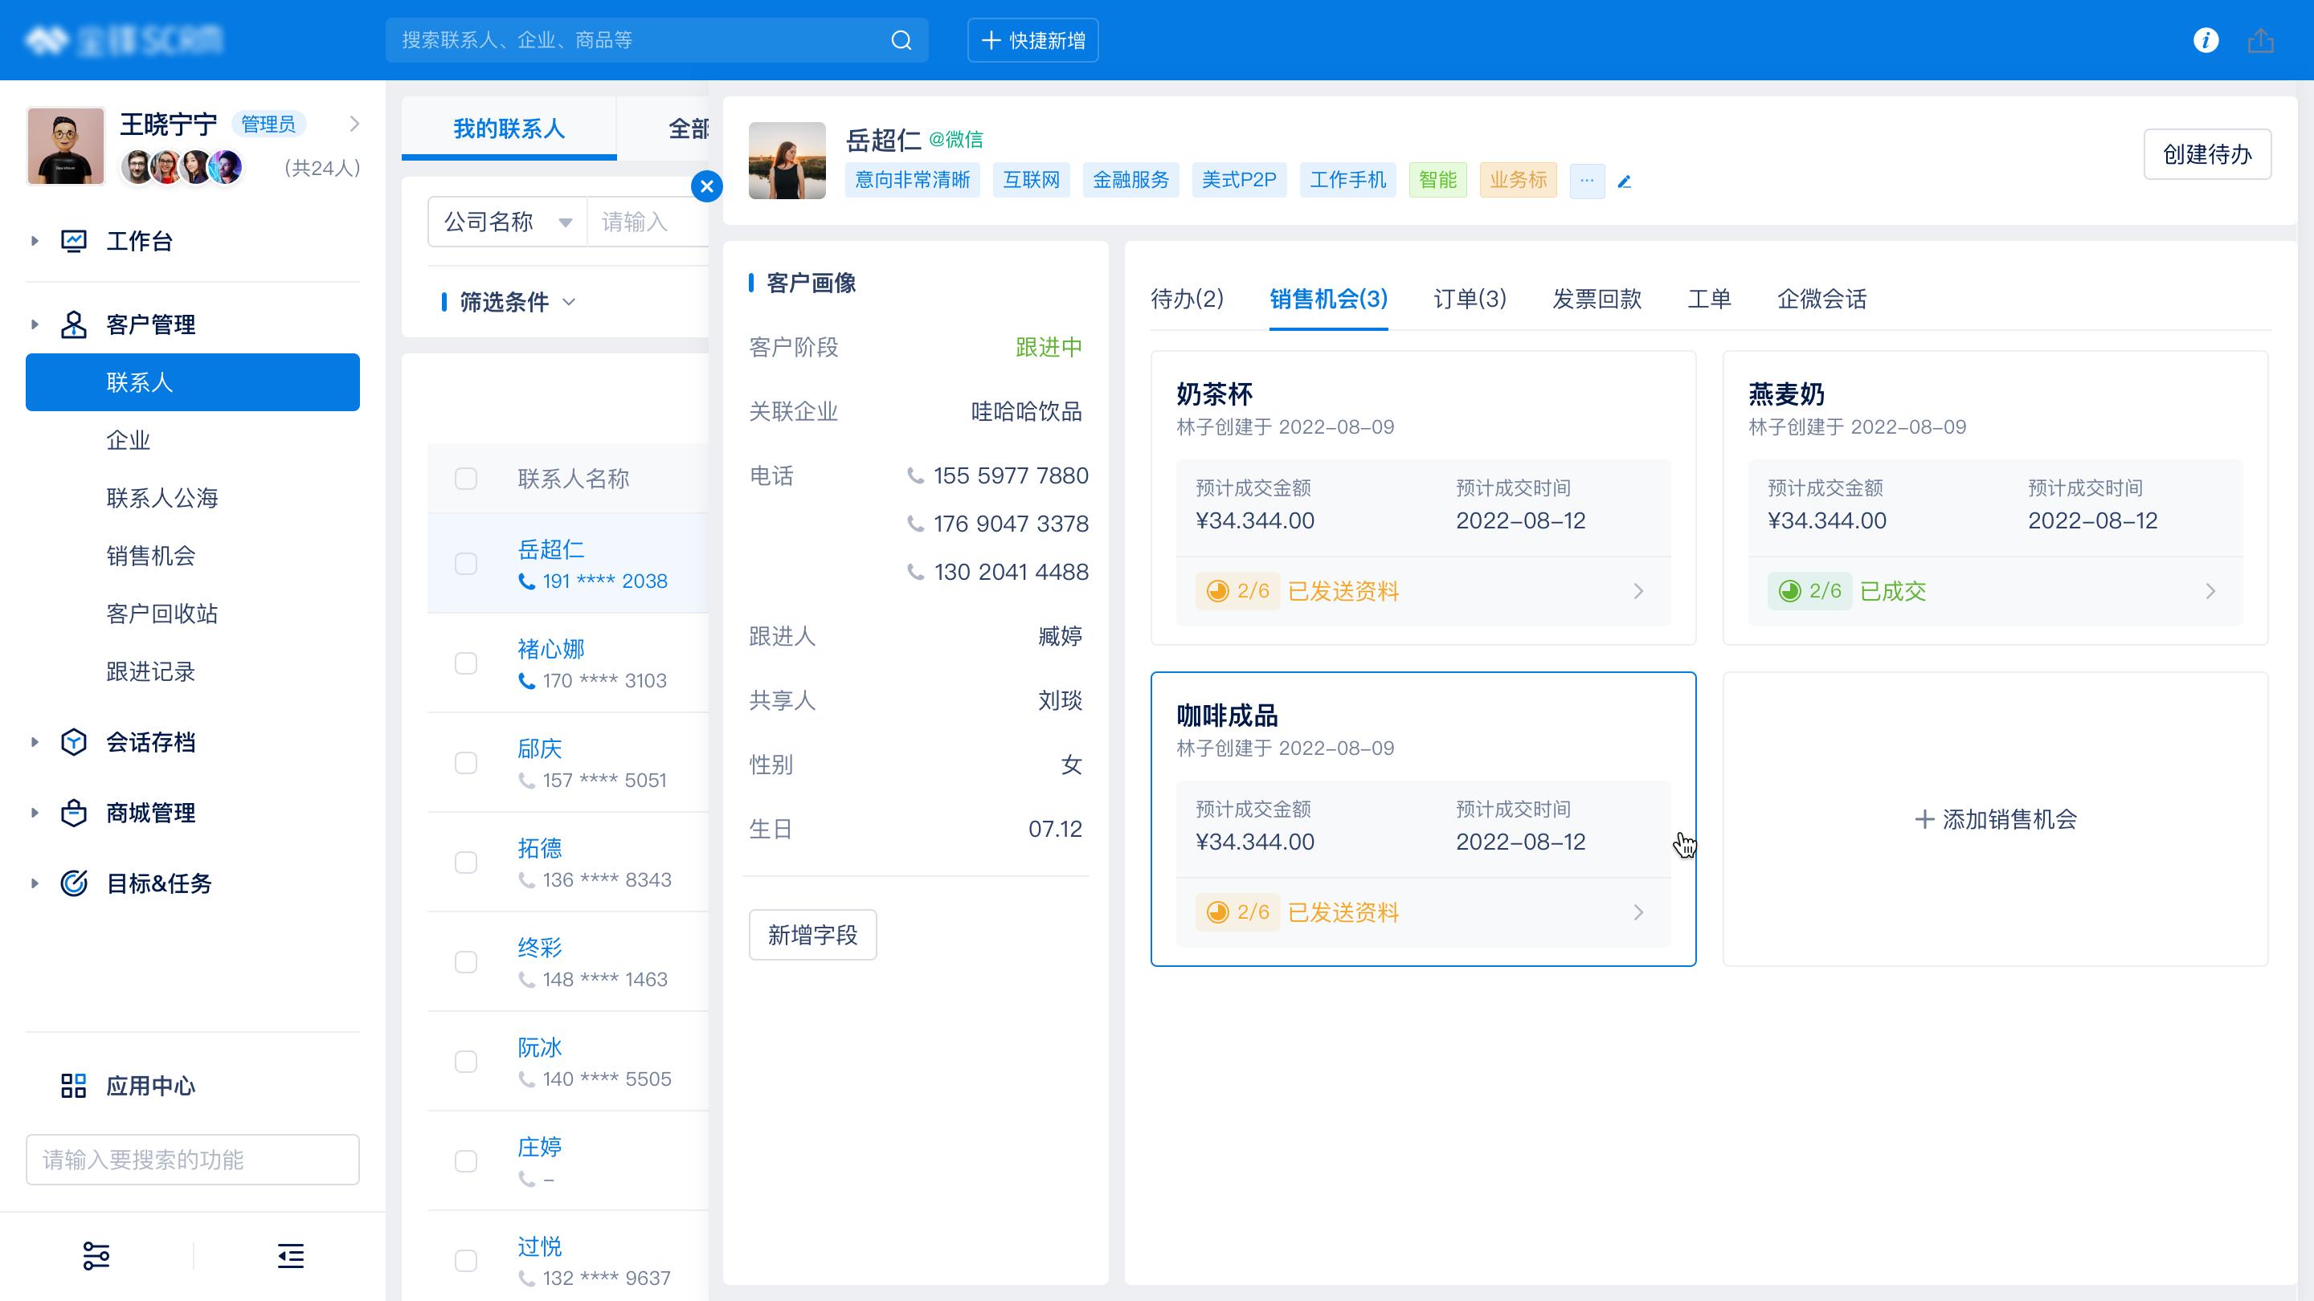Click the 2/6 progress indicator on 咖啡成品 card
Image resolution: width=2314 pixels, height=1301 pixels.
click(x=1238, y=912)
